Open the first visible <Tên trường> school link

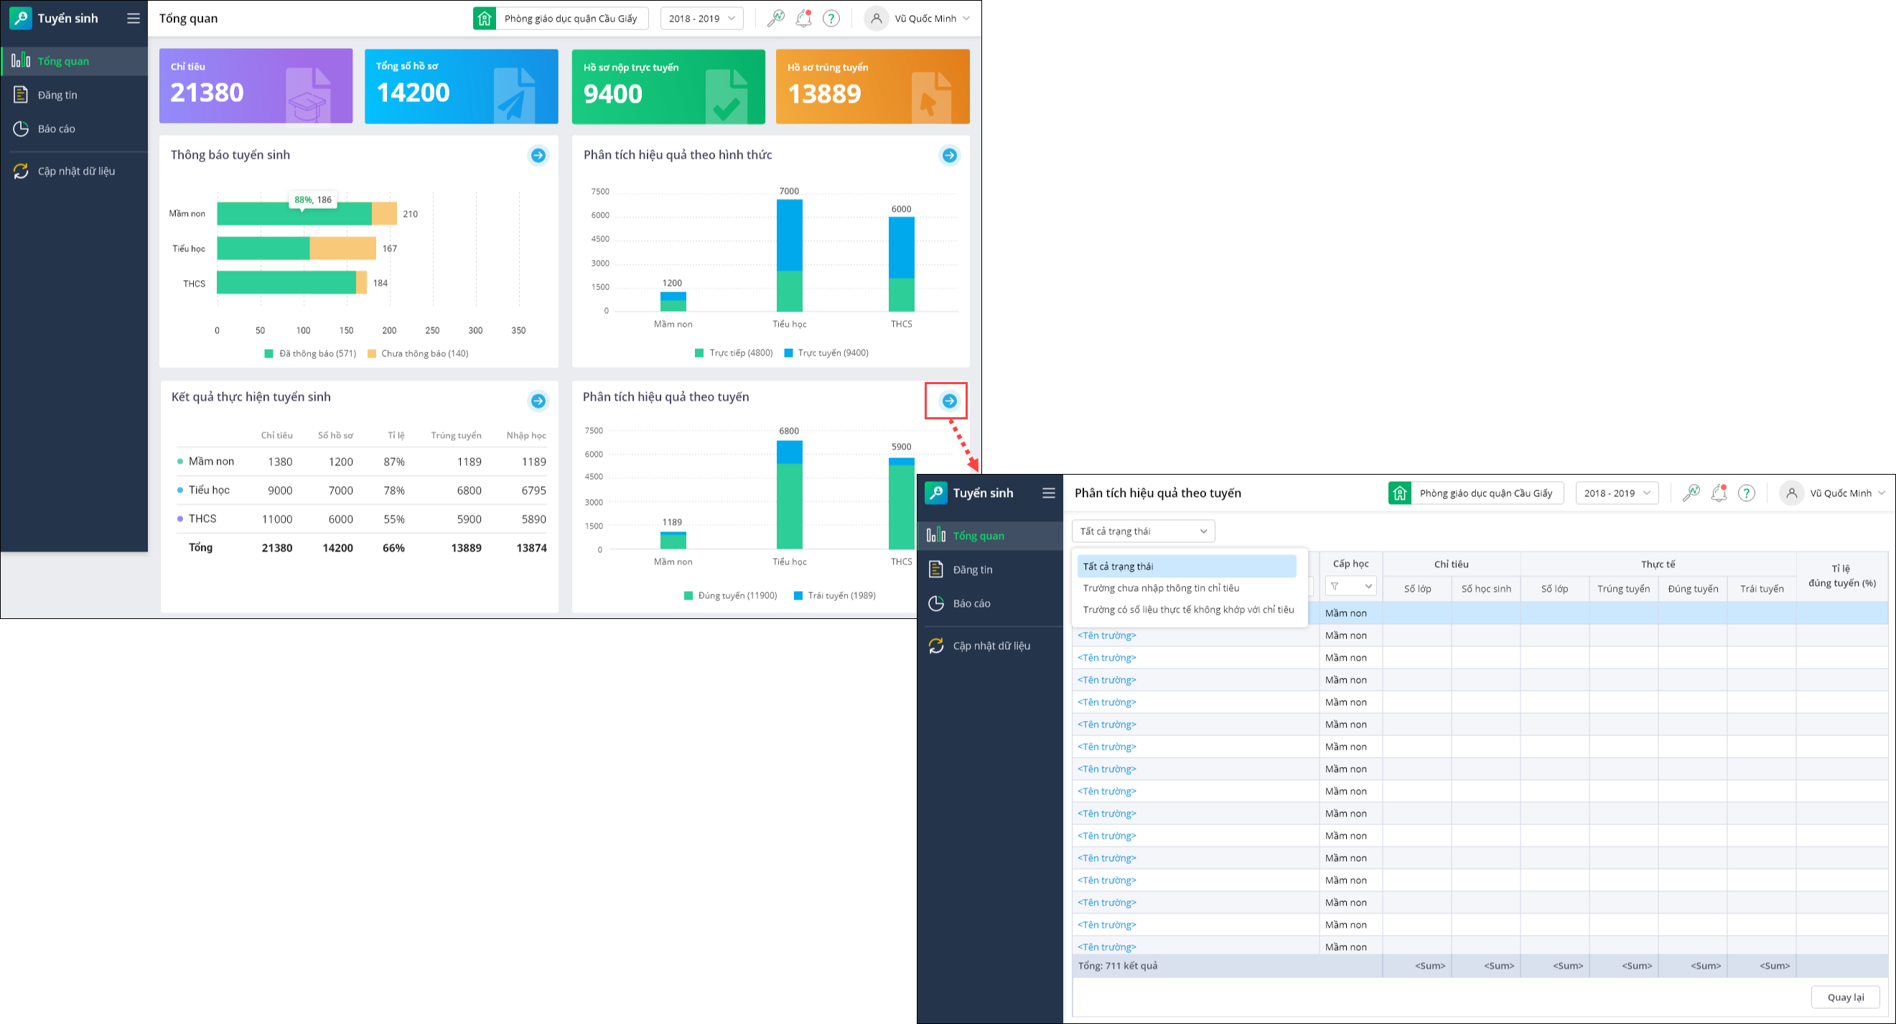click(x=1106, y=636)
